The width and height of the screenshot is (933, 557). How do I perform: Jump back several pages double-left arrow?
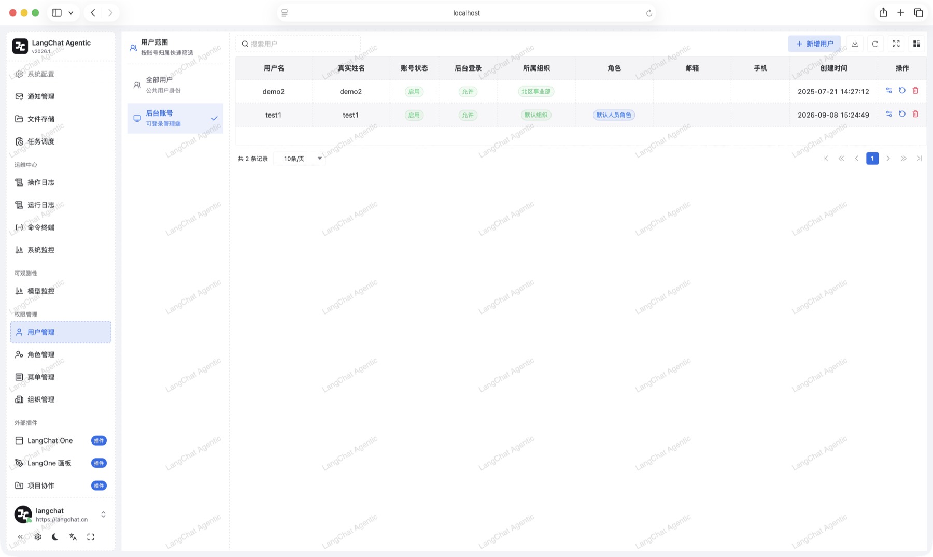(x=841, y=159)
